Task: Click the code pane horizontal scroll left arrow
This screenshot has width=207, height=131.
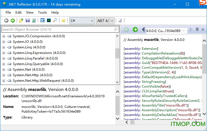Action: [x=127, y=122]
